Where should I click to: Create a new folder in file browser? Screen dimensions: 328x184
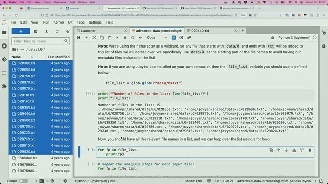click(36, 31)
